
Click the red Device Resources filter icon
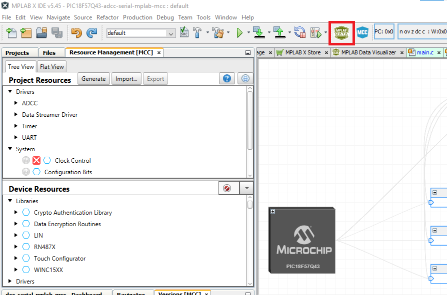click(x=227, y=188)
